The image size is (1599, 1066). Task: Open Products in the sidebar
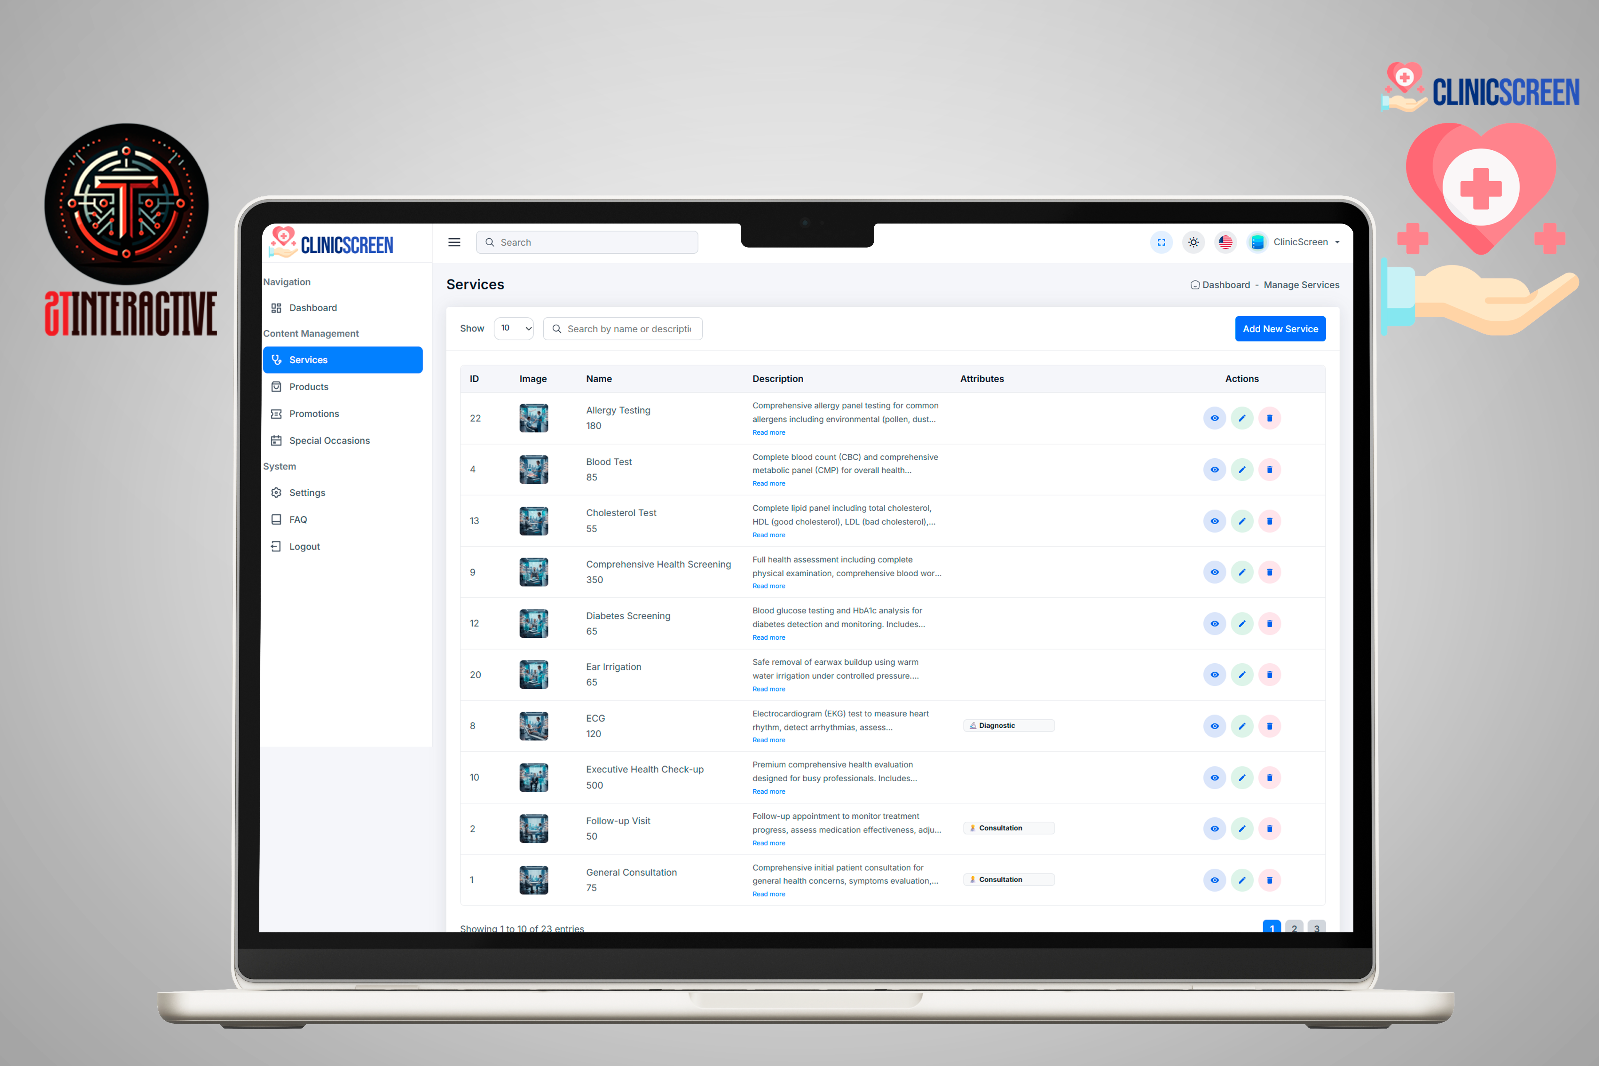point(309,387)
